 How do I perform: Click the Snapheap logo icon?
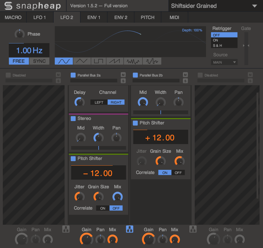8,6
